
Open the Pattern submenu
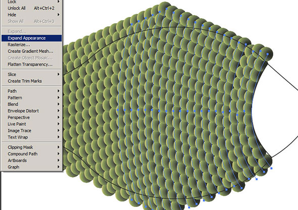[31, 98]
